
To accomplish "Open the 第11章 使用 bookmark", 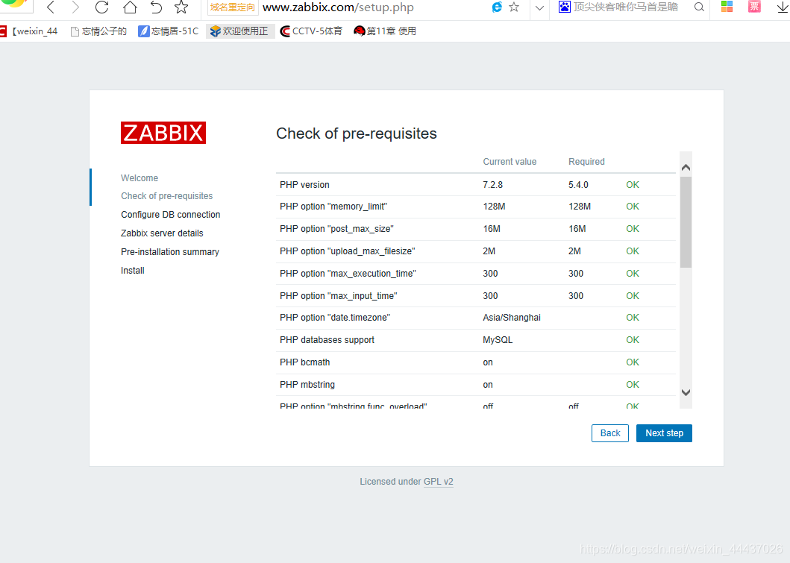I will 385,31.
